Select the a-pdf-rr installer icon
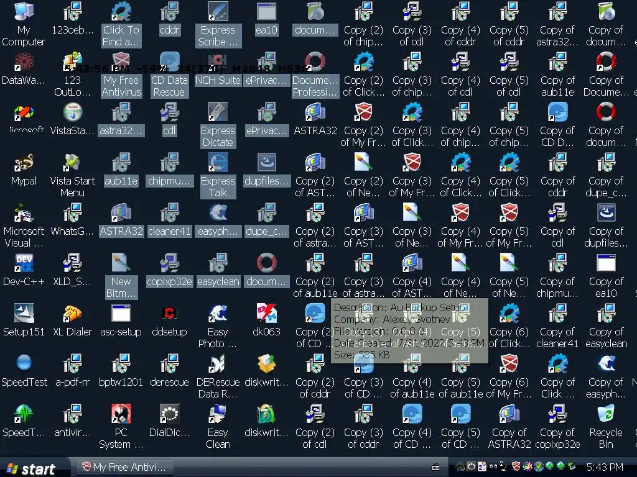 pyautogui.click(x=72, y=364)
